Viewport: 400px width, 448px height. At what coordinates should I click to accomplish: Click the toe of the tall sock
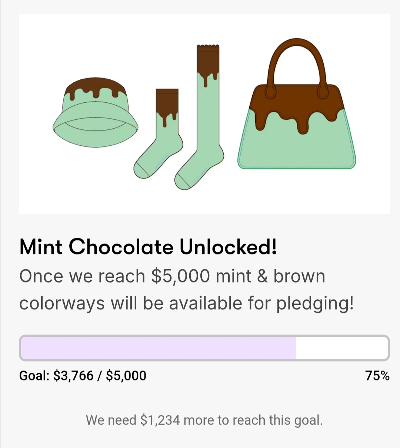point(183,182)
